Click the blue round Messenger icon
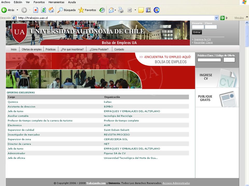 [157, 10]
